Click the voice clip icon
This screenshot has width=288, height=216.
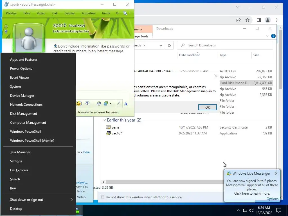[87, 103]
